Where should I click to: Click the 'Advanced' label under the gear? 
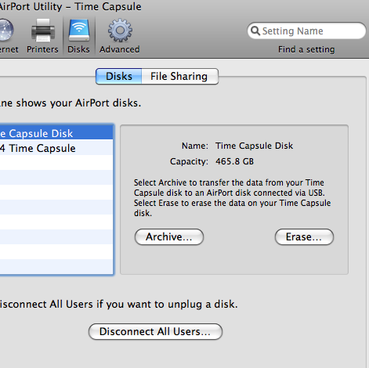coord(119,49)
